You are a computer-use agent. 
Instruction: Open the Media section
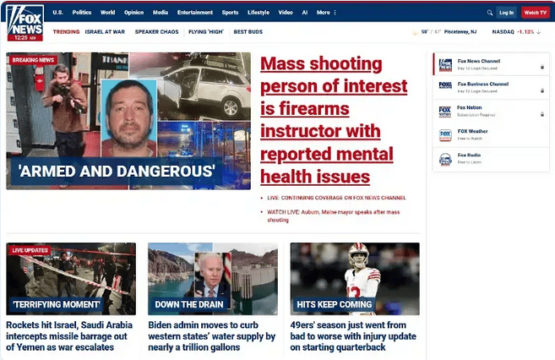(x=161, y=13)
